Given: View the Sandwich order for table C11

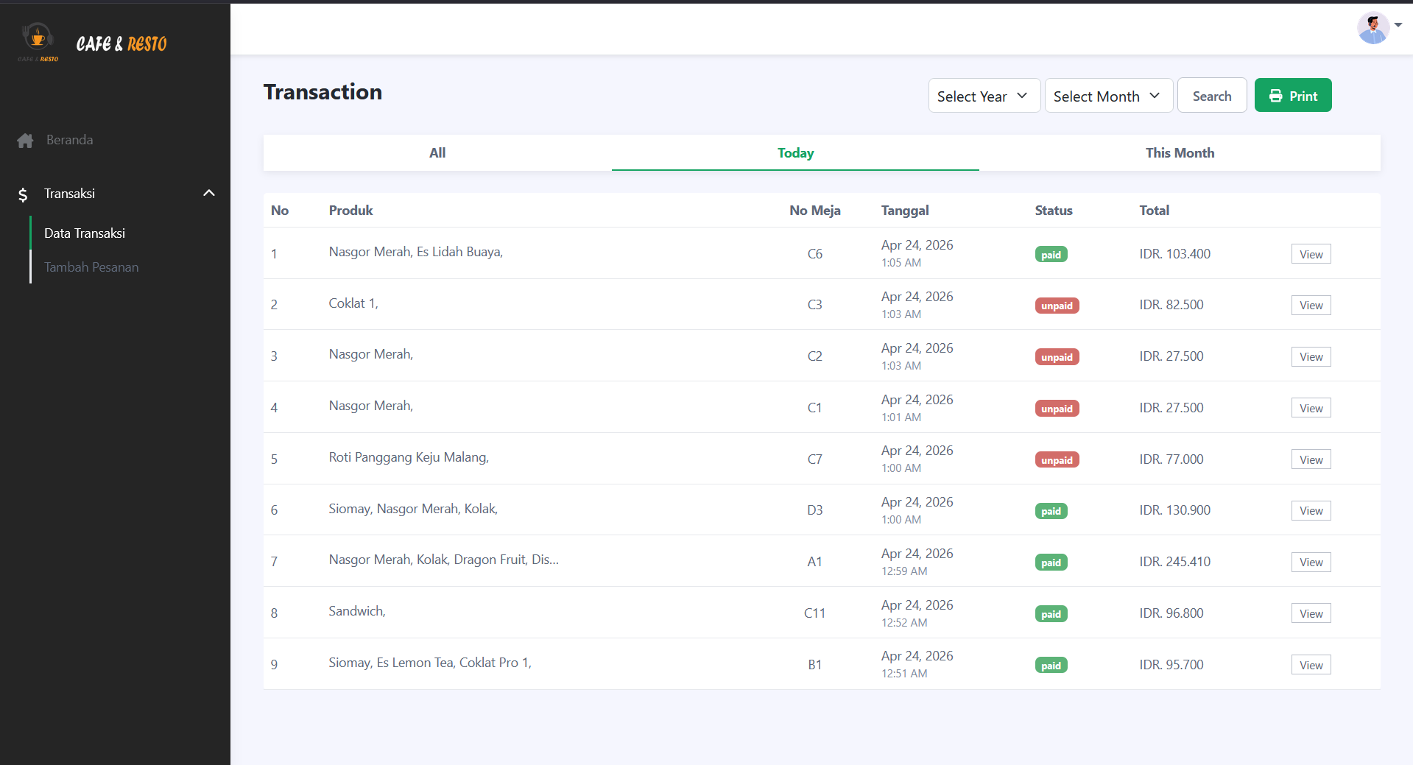Looking at the screenshot, I should click(x=1311, y=613).
